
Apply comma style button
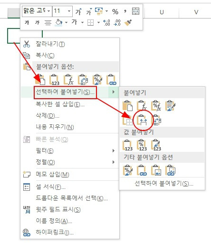[125, 11]
